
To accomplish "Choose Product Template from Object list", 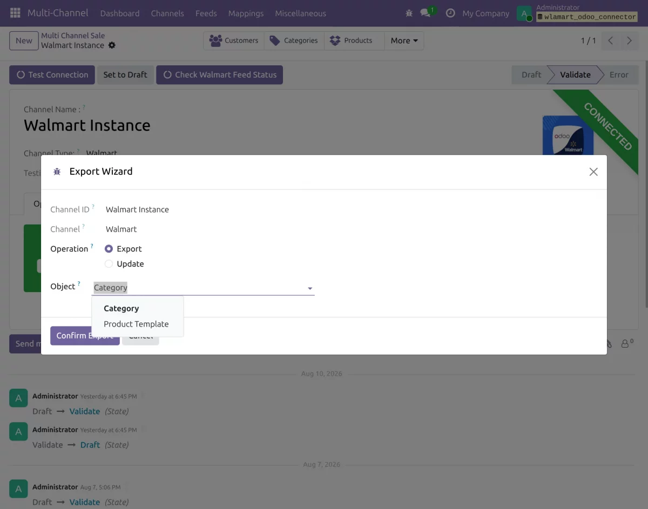I will (x=136, y=324).
